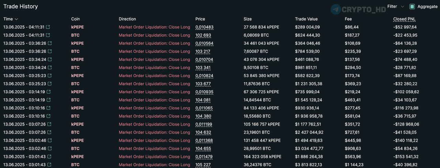Open external link icon for 03:07:26 kPEPE trade

click(x=49, y=124)
